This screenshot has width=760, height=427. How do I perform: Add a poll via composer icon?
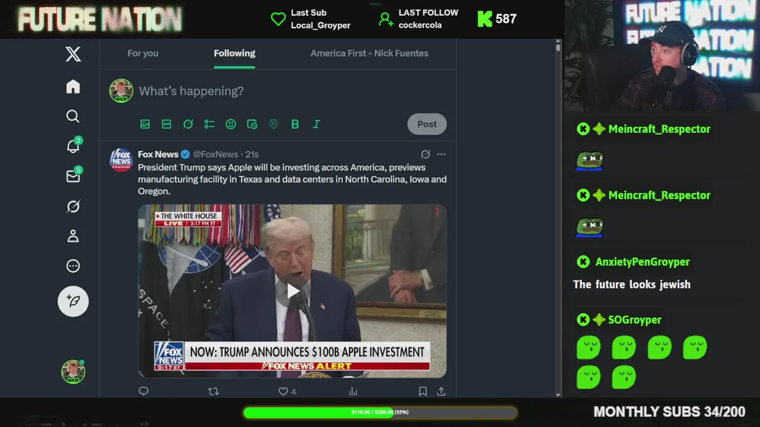210,124
